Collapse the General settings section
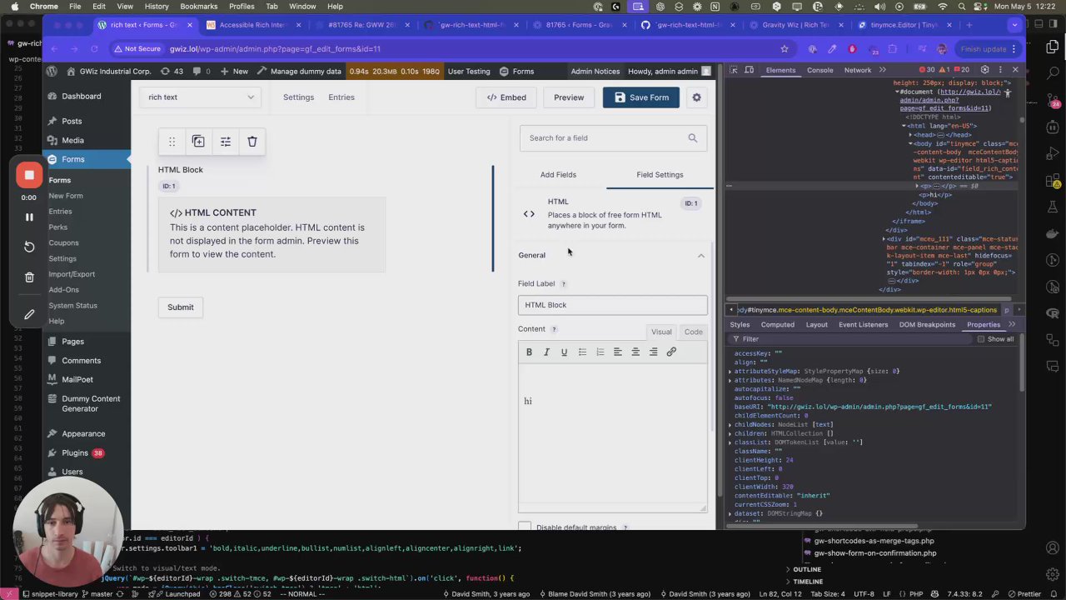Screen dimensions: 1066x600 pyautogui.click(x=612, y=255)
